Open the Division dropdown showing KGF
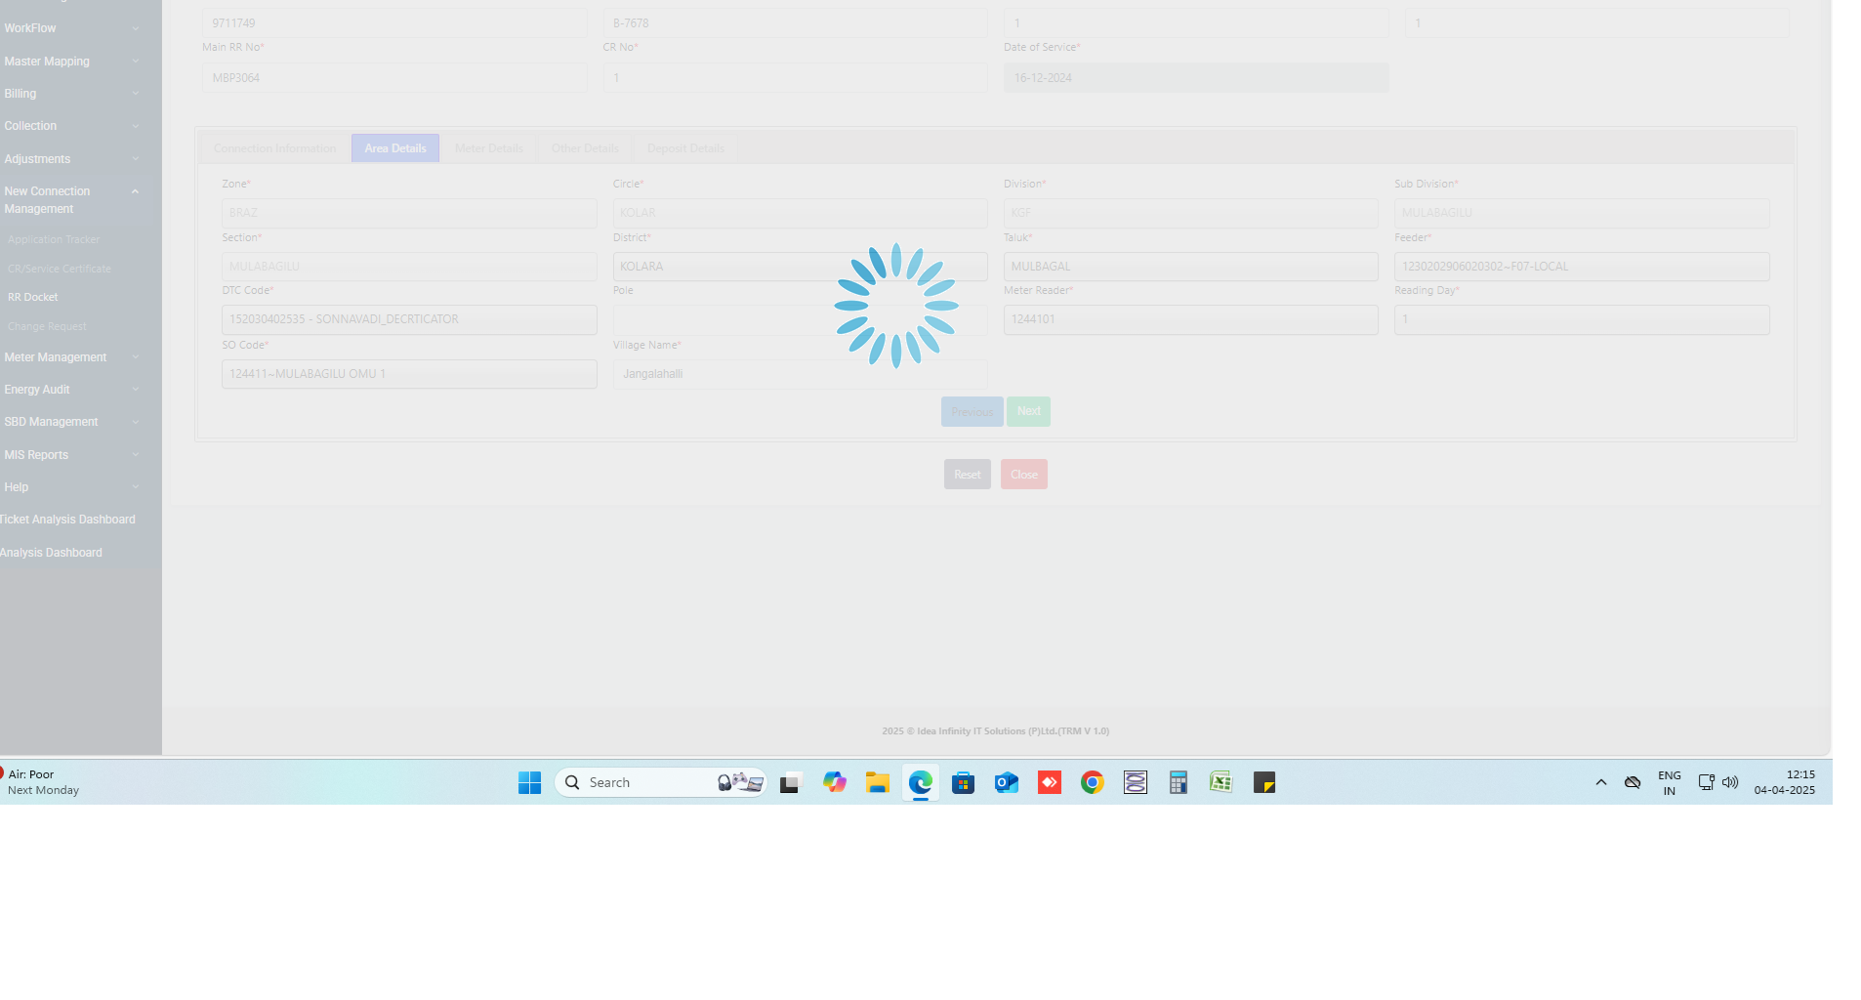Viewport: 1861px width, 1000px height. [1191, 213]
